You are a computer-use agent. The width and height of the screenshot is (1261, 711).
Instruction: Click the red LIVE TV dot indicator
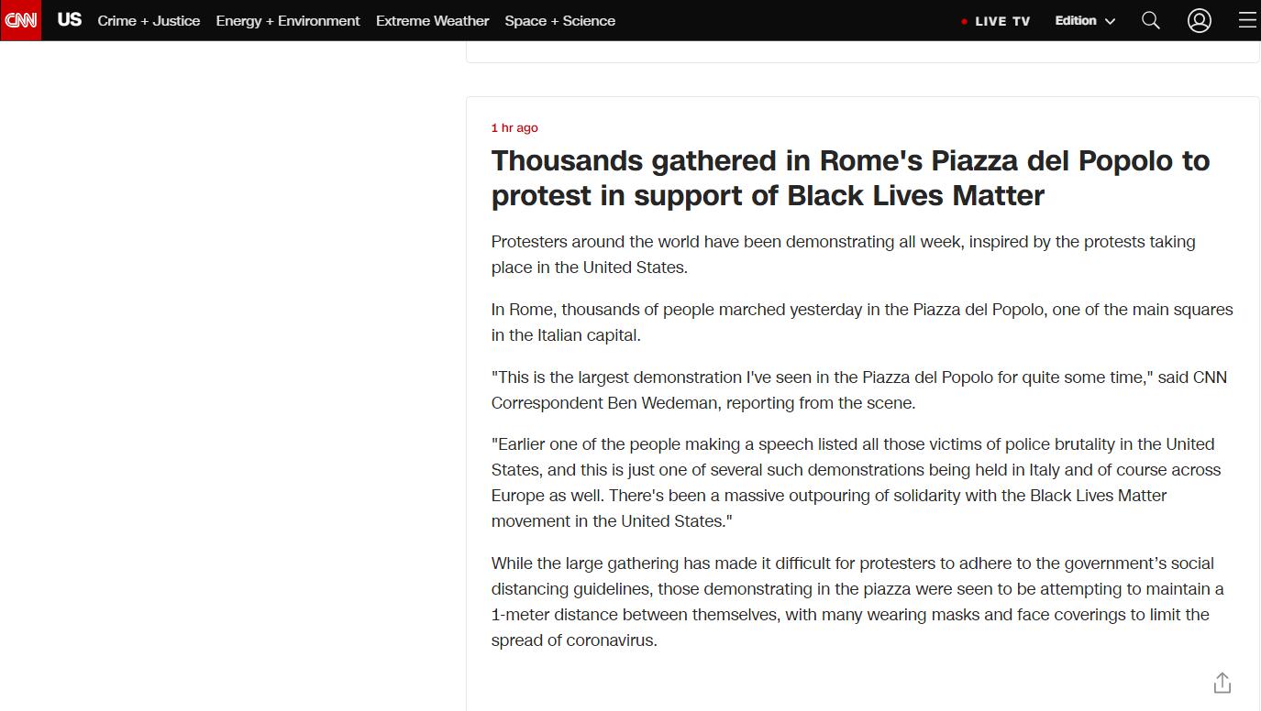pyautogui.click(x=964, y=21)
